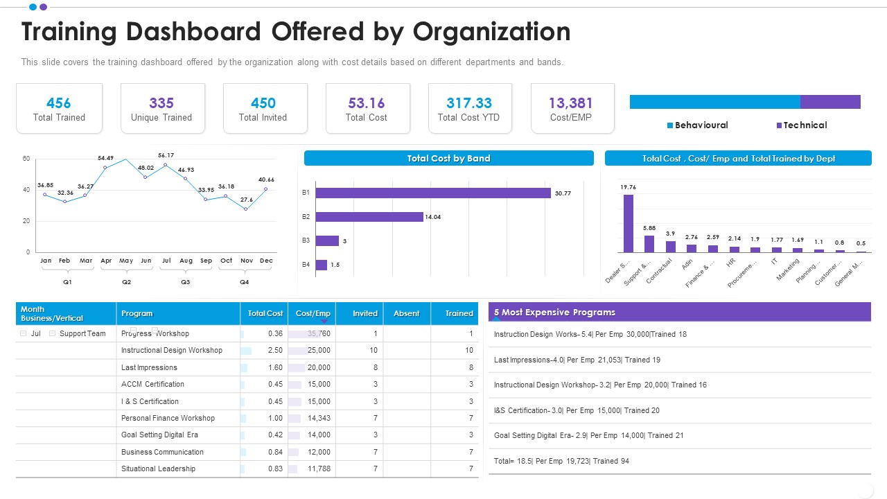
Task: Select the B1 band bar valued 30.77
Action: coord(433,193)
